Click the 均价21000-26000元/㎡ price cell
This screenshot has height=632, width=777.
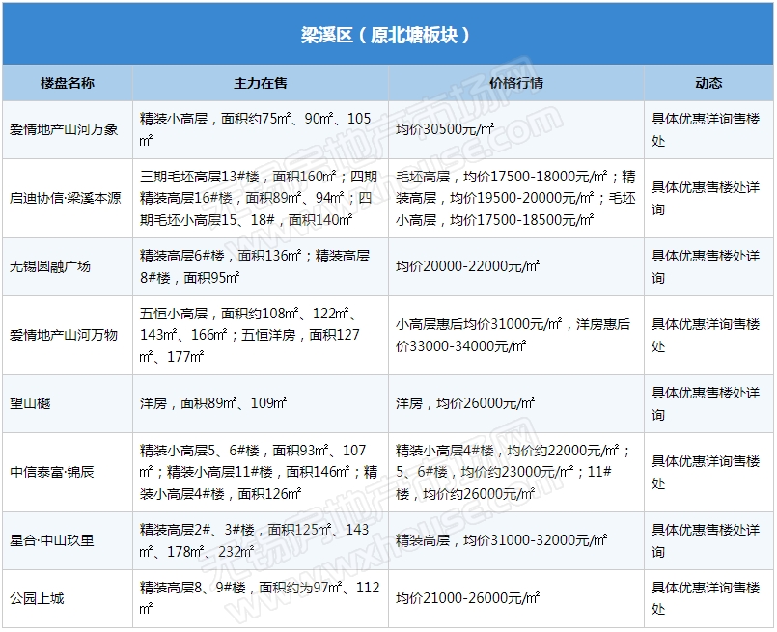467,598
